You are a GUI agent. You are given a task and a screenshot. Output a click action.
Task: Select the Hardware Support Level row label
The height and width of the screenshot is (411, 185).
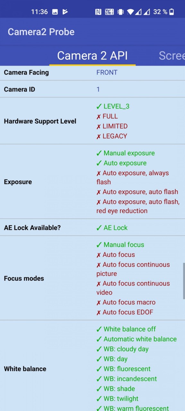pyautogui.click(x=40, y=121)
